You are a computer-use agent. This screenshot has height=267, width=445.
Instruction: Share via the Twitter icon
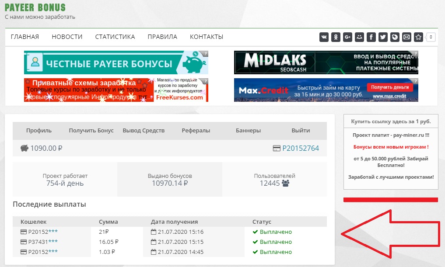pos(383,37)
